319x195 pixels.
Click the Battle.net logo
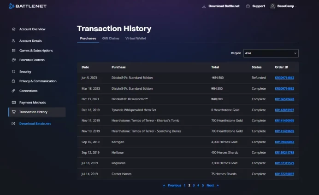tap(28, 6)
